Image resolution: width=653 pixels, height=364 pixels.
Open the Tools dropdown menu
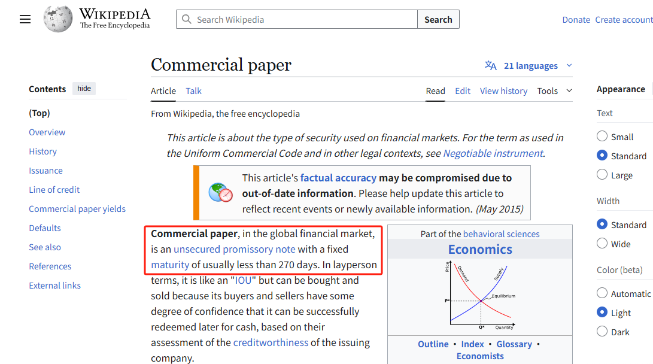(x=554, y=91)
